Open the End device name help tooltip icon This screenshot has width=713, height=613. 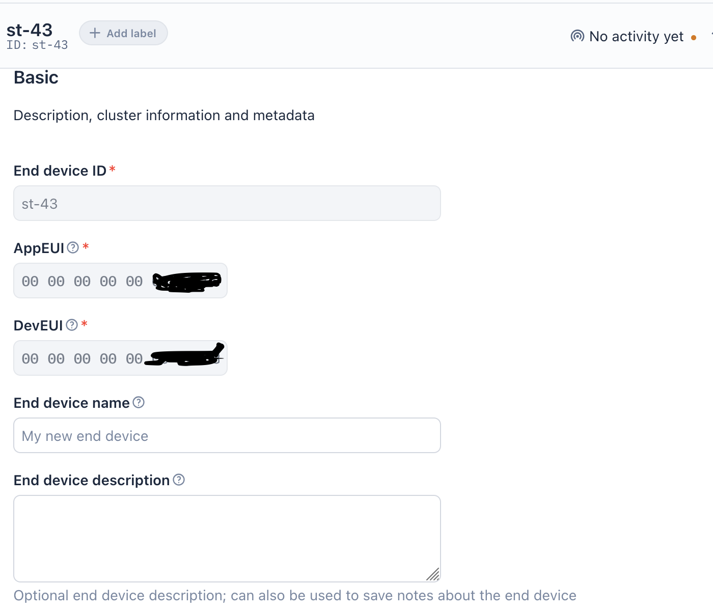[139, 403]
